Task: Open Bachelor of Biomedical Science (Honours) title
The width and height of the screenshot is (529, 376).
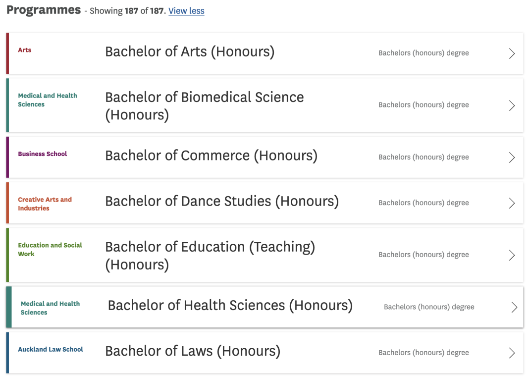Action: coord(205,106)
